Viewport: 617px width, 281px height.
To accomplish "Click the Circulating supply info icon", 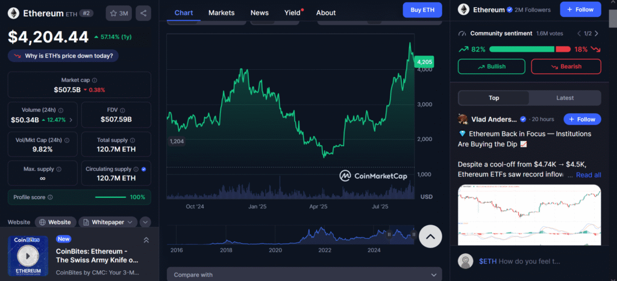I will coord(136,169).
